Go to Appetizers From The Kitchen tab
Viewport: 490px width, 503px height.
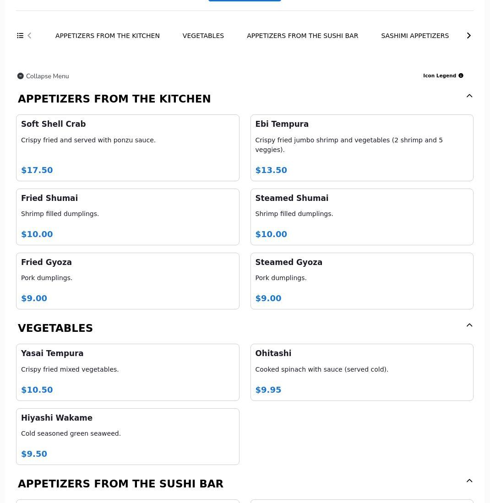107,36
